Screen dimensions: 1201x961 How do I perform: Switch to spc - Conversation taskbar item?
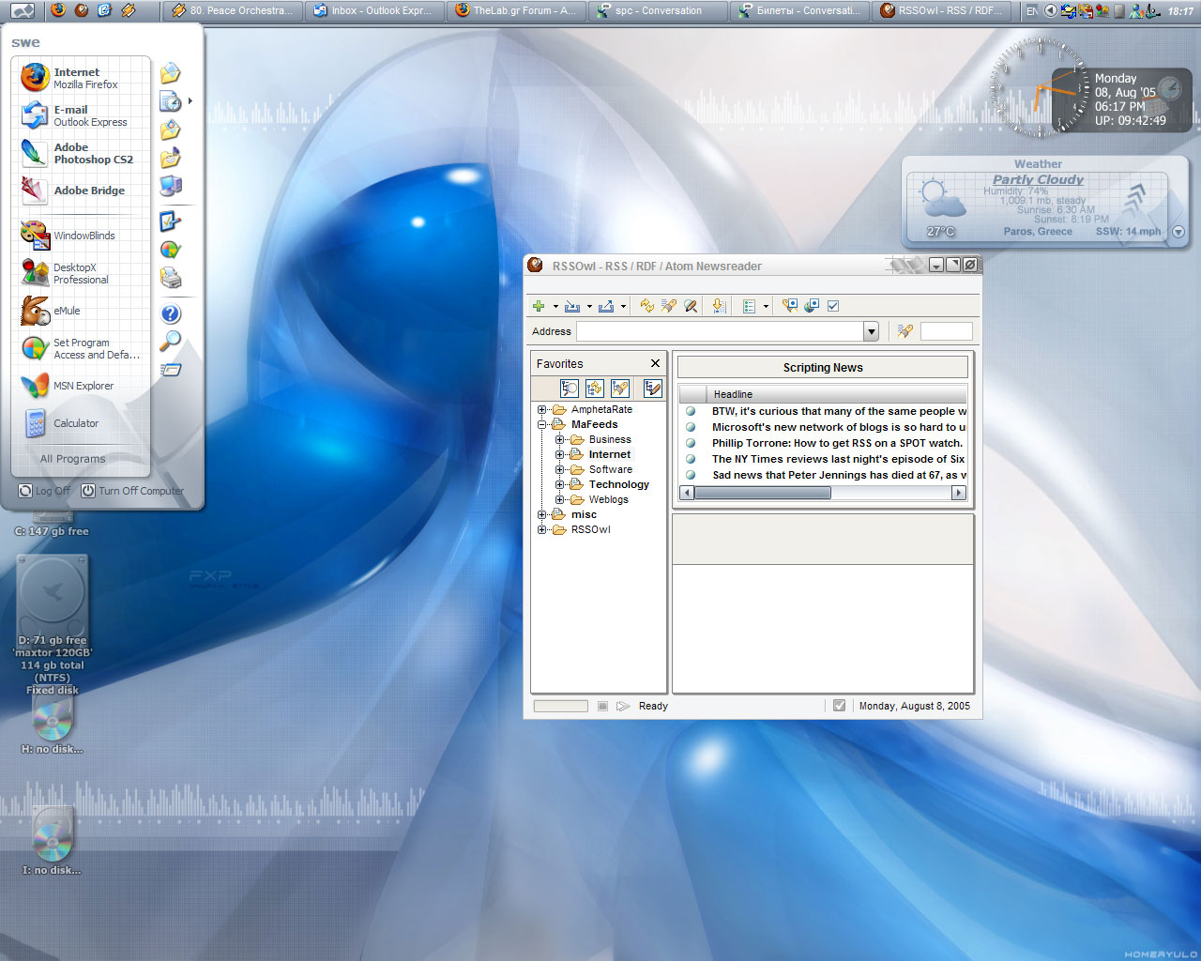point(659,11)
